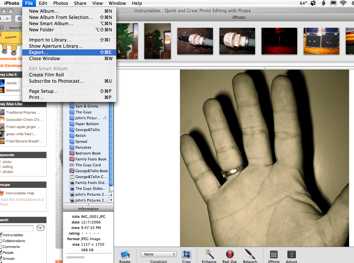The height and width of the screenshot is (263, 354).
Task: Click the album list scroll up arrow
Action: 111,194
